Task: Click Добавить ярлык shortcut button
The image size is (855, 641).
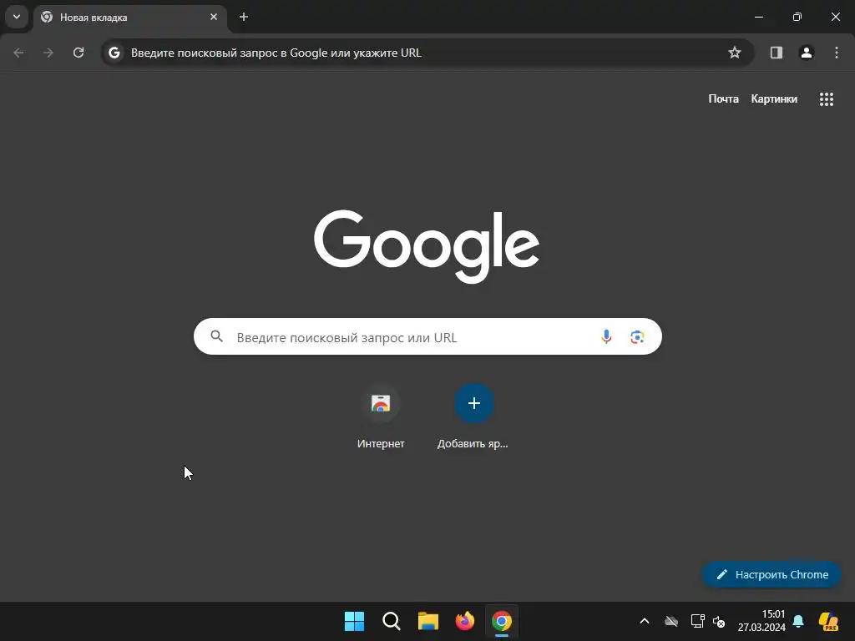Action: point(473,417)
